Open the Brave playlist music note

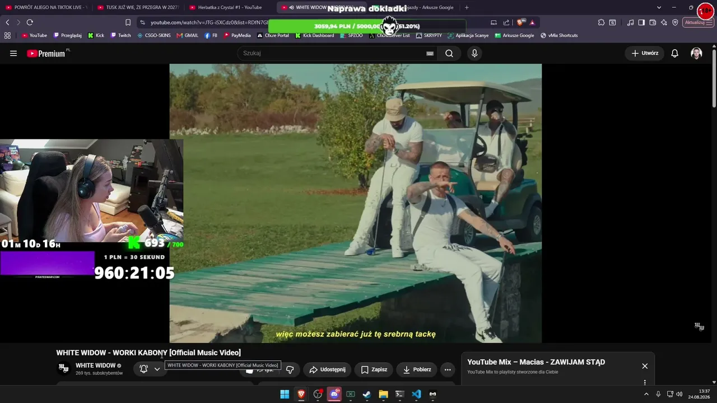click(x=631, y=22)
